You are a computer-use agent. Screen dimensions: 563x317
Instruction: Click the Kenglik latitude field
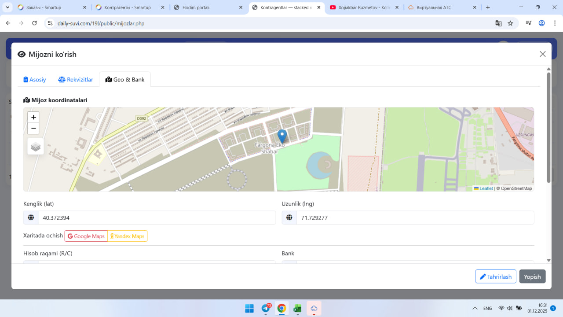(x=156, y=218)
